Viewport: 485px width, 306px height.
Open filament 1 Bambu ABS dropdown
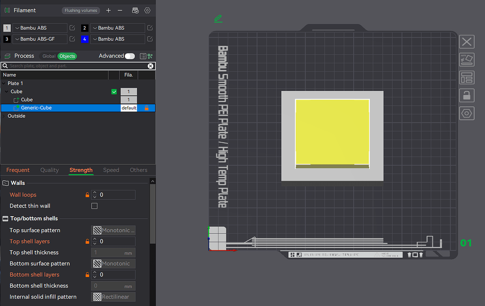(40, 28)
